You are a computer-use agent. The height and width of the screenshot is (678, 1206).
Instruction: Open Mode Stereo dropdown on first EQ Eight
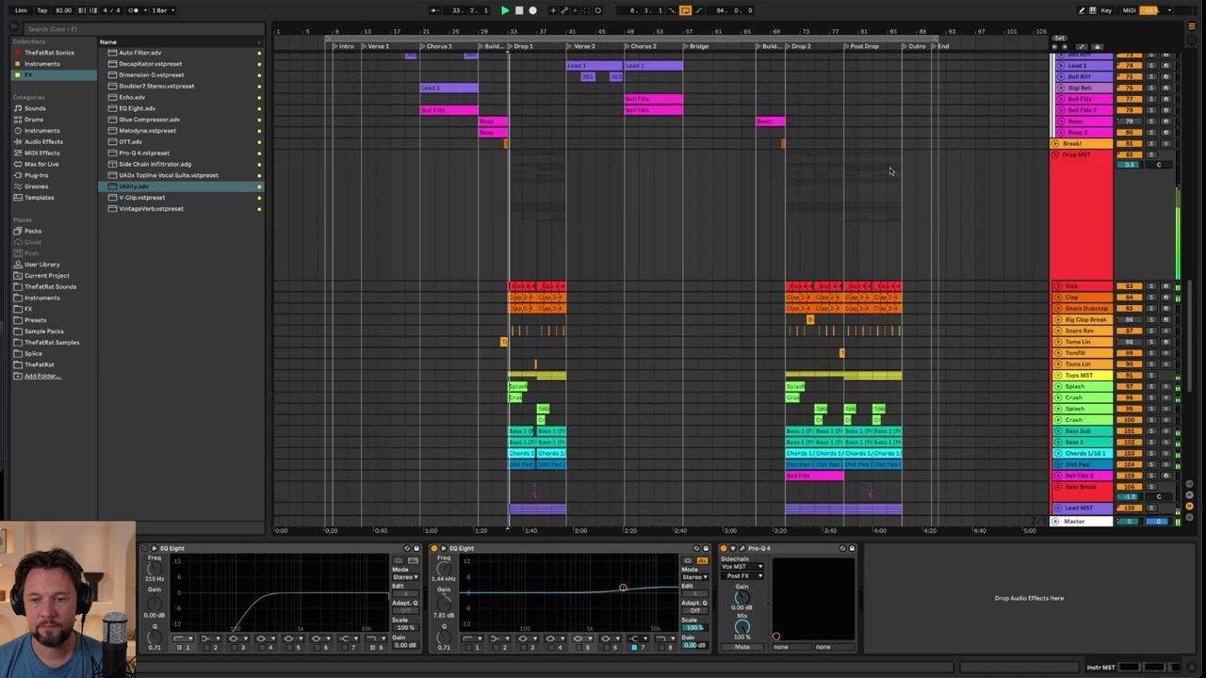(x=404, y=577)
